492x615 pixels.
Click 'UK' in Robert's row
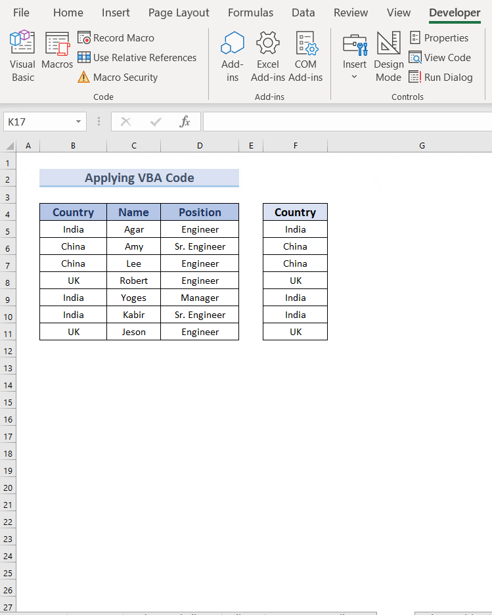click(74, 281)
